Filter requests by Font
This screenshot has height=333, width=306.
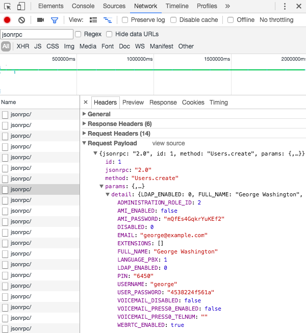pyautogui.click(x=108, y=46)
